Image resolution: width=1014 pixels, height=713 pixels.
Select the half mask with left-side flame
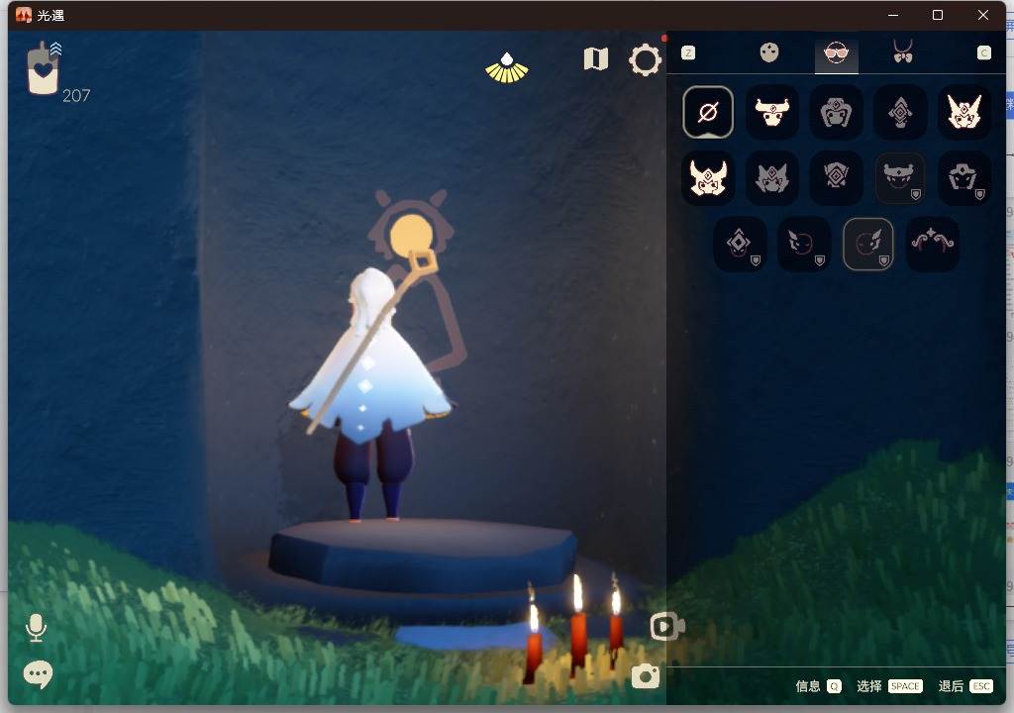pyautogui.click(x=804, y=244)
